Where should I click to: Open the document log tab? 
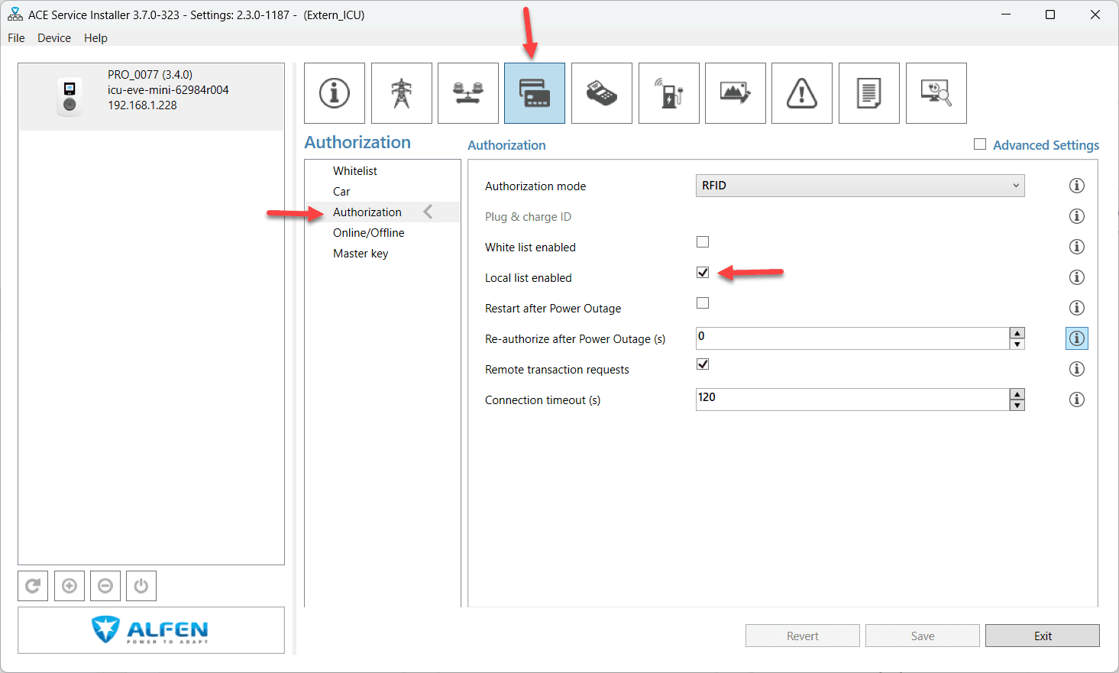pos(868,93)
